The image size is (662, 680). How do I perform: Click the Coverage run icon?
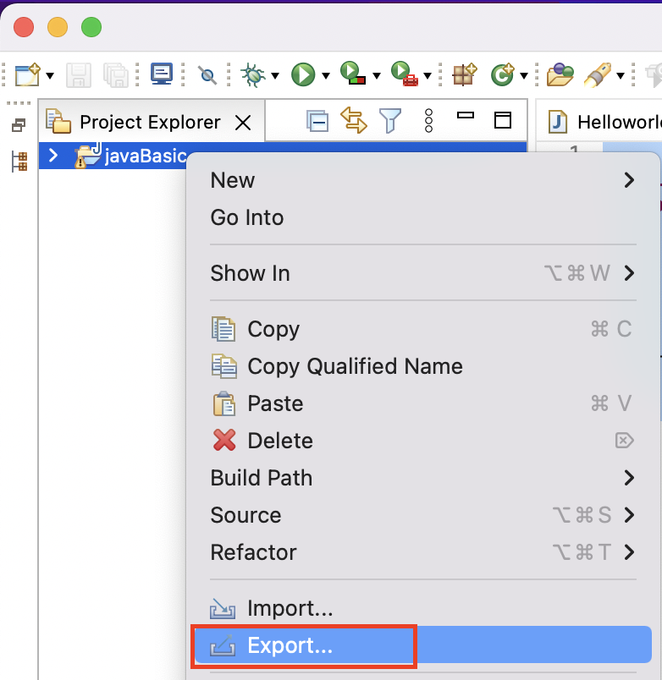(x=353, y=74)
